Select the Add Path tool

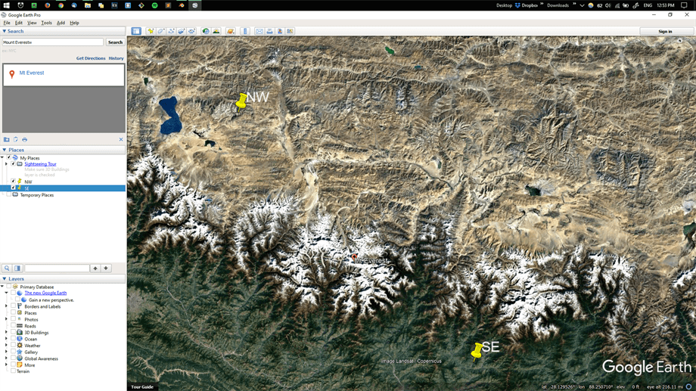click(x=171, y=31)
